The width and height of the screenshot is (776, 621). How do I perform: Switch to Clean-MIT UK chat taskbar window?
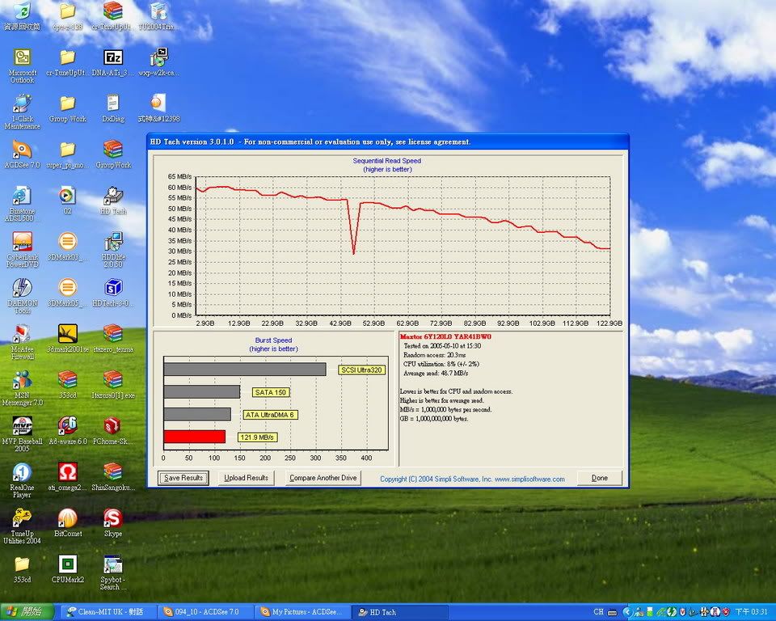pyautogui.click(x=109, y=612)
